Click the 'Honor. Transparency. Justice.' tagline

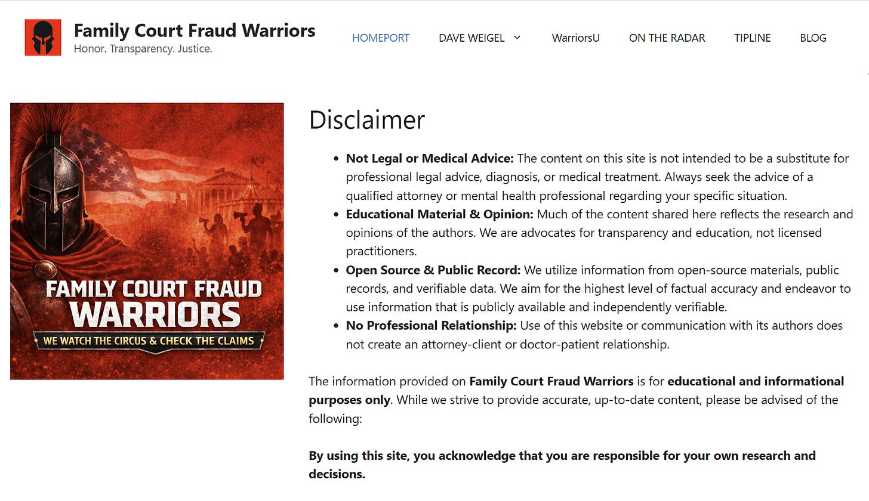click(143, 49)
